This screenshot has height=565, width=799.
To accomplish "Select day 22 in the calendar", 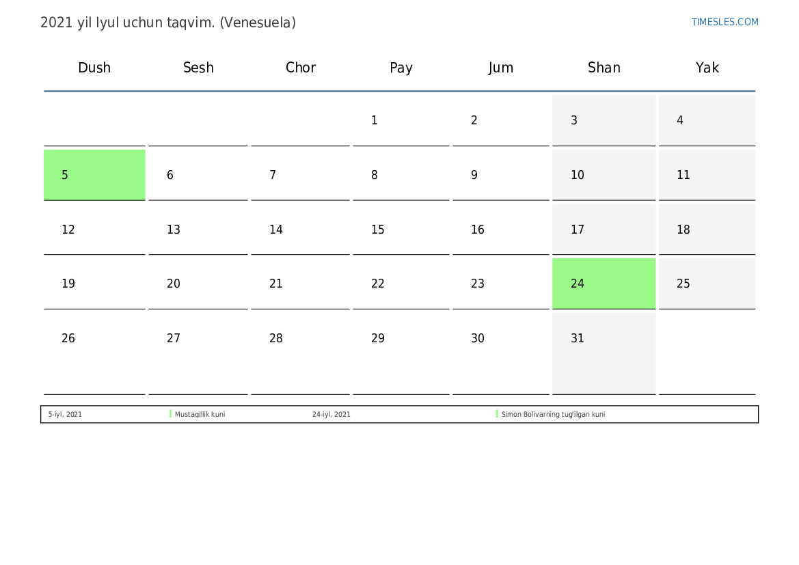I will [401, 284].
